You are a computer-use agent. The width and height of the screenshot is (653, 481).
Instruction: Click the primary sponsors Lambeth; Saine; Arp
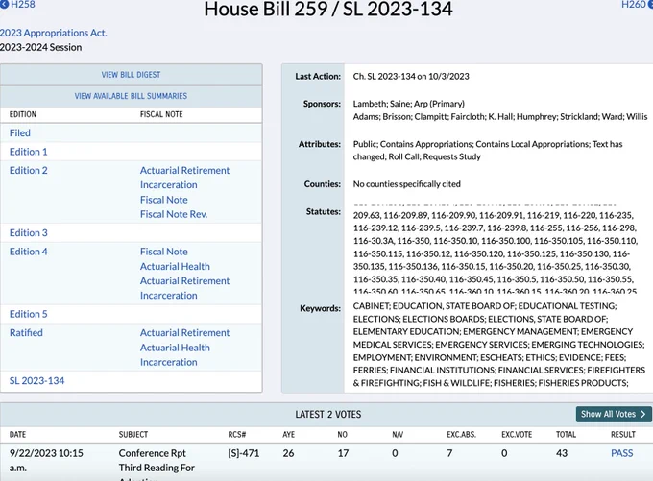pyautogui.click(x=408, y=104)
